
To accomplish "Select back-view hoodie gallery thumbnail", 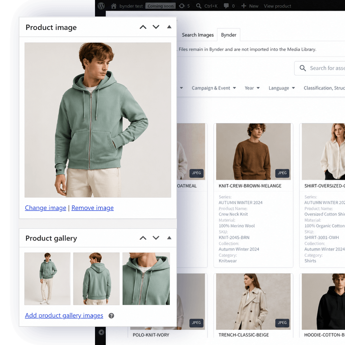I will click(96, 279).
